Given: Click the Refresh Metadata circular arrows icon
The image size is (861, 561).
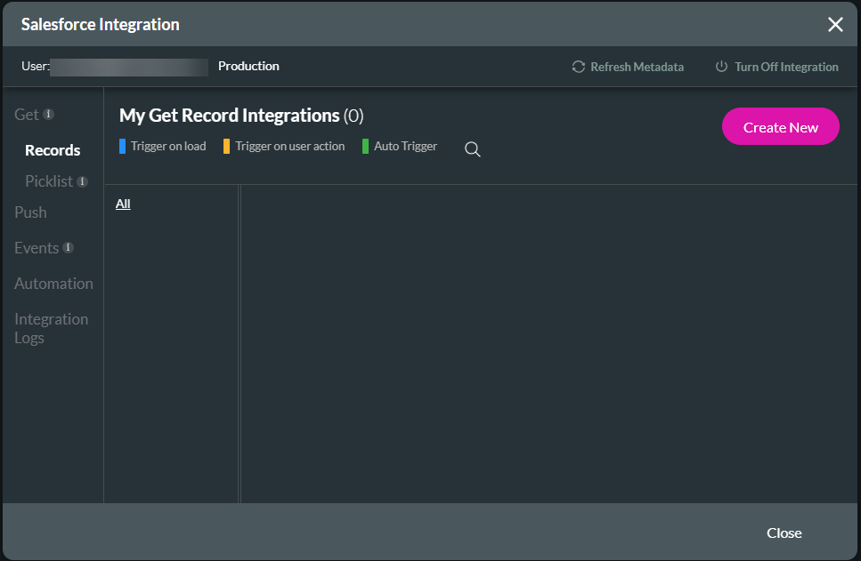Looking at the screenshot, I should point(578,67).
